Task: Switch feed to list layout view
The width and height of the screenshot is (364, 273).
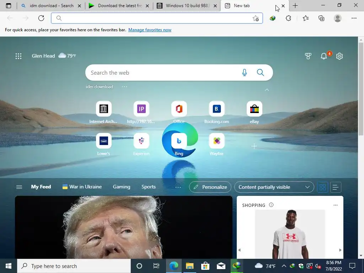Action: click(x=336, y=187)
